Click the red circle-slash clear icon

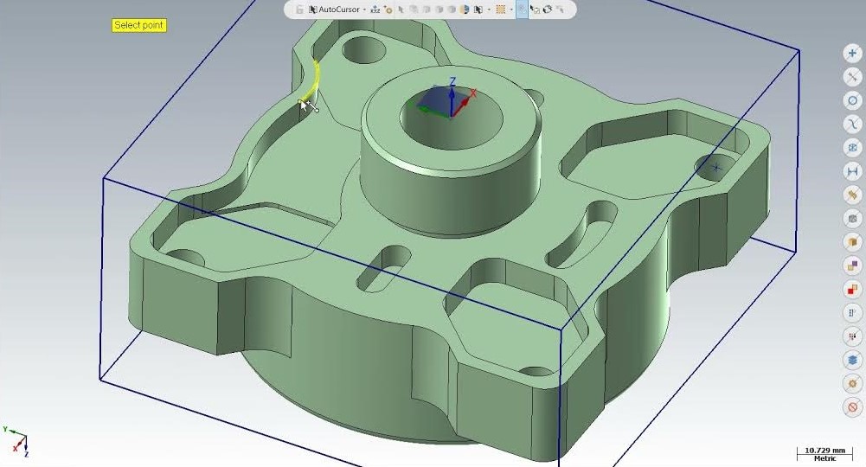point(852,406)
